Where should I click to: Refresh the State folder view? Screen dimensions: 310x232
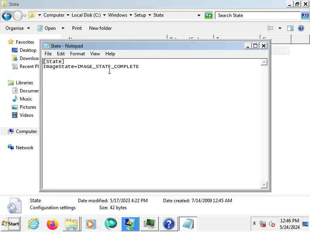click(208, 15)
